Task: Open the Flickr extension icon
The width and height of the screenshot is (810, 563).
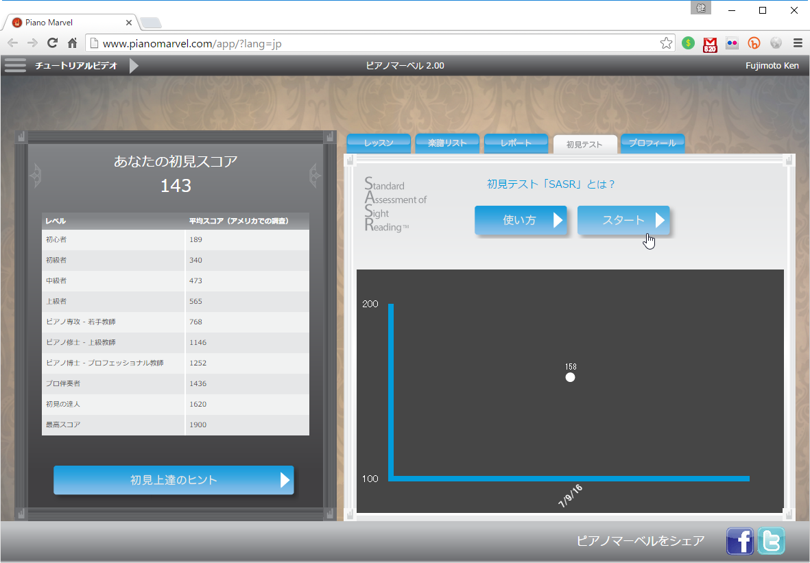Action: pos(732,43)
